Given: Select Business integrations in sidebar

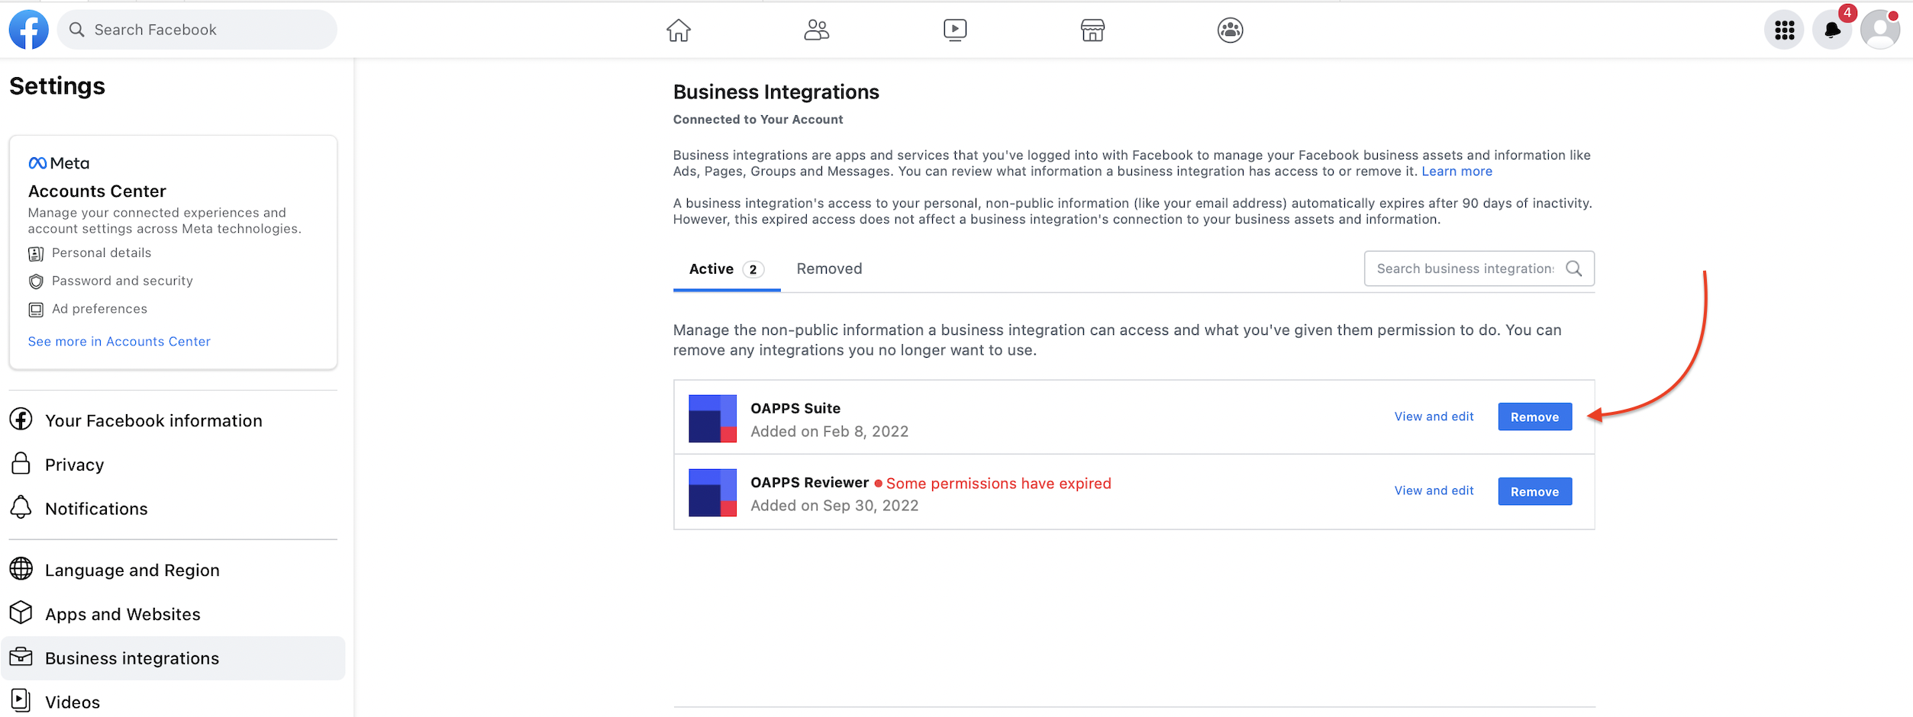Looking at the screenshot, I should click(x=173, y=658).
